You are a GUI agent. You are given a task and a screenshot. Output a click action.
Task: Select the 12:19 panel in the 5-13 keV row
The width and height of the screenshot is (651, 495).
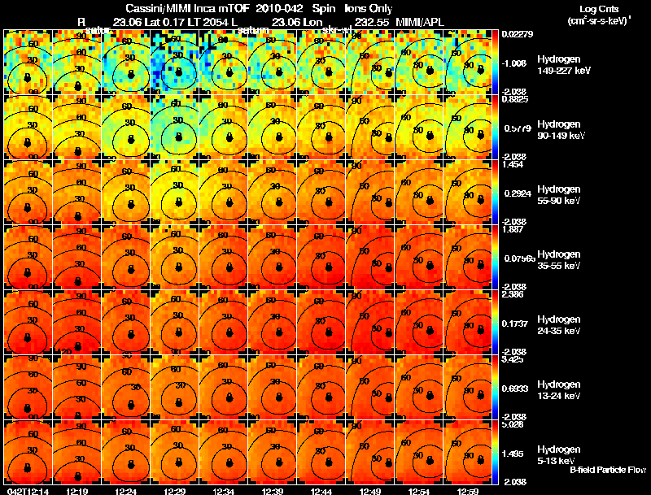tap(76, 453)
